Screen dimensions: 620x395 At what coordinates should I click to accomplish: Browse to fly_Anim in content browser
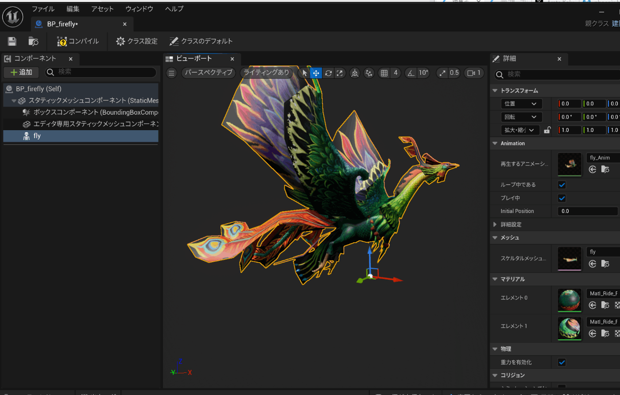click(x=605, y=170)
